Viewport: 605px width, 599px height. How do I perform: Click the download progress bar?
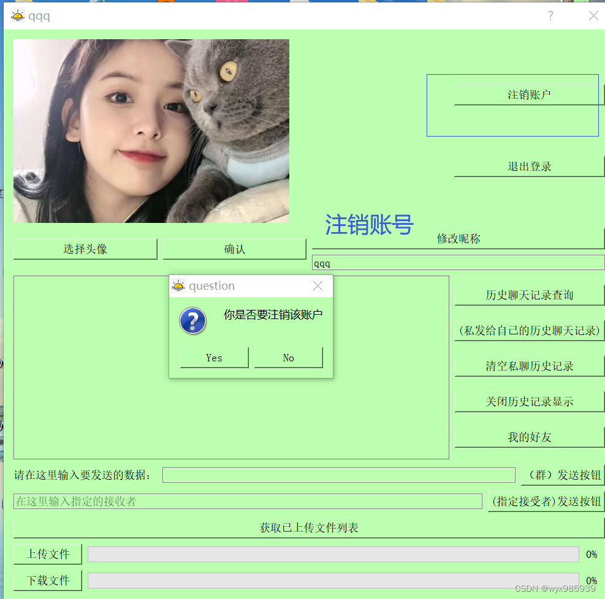click(x=333, y=581)
